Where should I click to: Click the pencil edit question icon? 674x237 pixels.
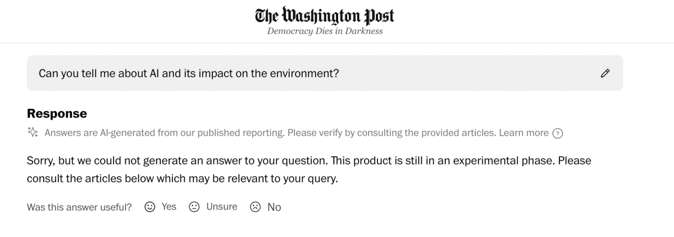pos(605,73)
